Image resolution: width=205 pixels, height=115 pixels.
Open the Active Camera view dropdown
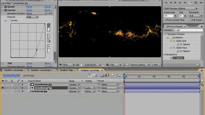(x=140, y=65)
